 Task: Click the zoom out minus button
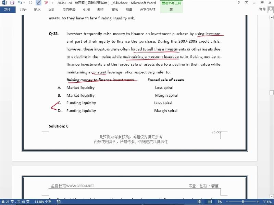pos(227,202)
